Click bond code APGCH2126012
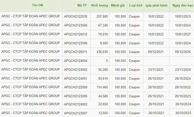This screenshot has width=194, height=117. [76, 34]
